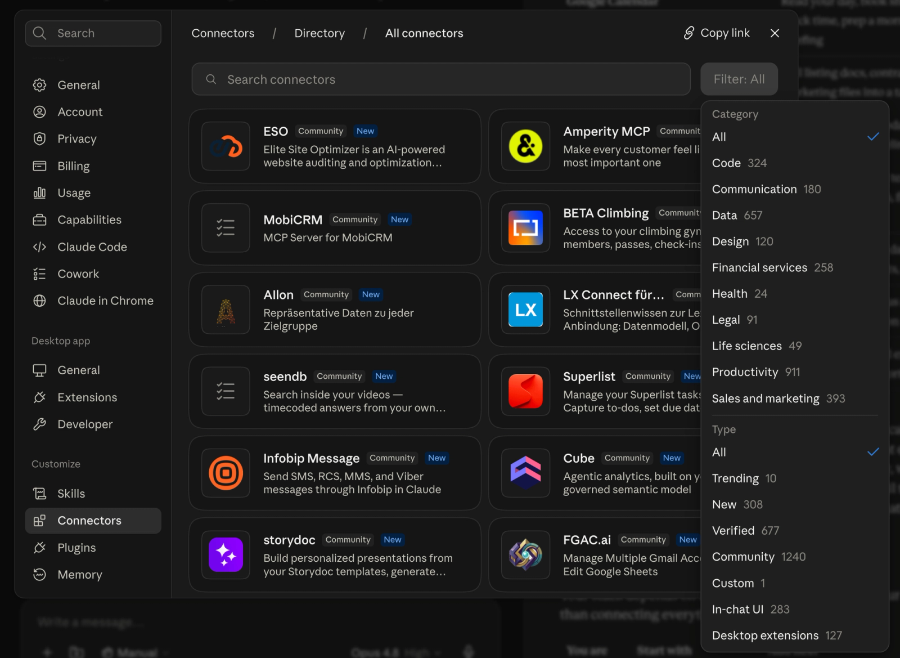This screenshot has height=658, width=900.
Task: Click the Privacy shield icon
Action: (x=39, y=139)
